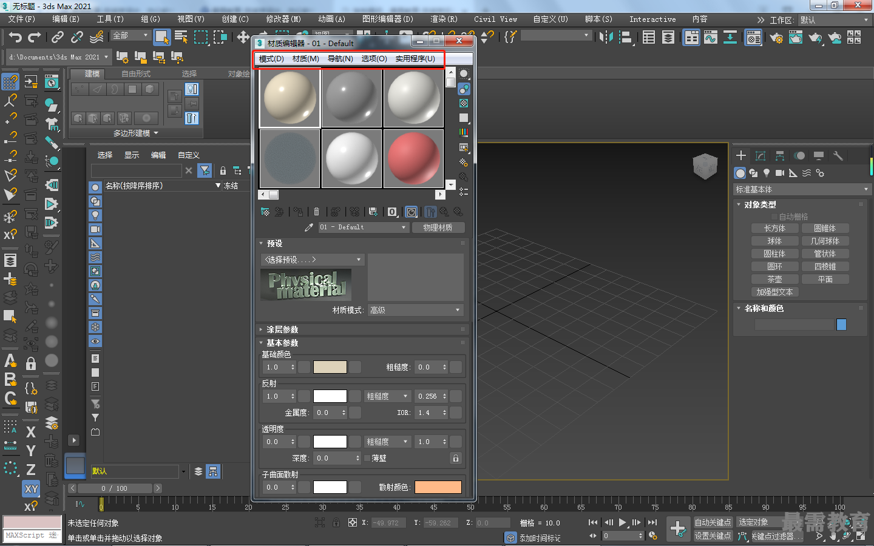Open 显示 menu in Scene Explorer
The image size is (874, 546).
pos(132,155)
